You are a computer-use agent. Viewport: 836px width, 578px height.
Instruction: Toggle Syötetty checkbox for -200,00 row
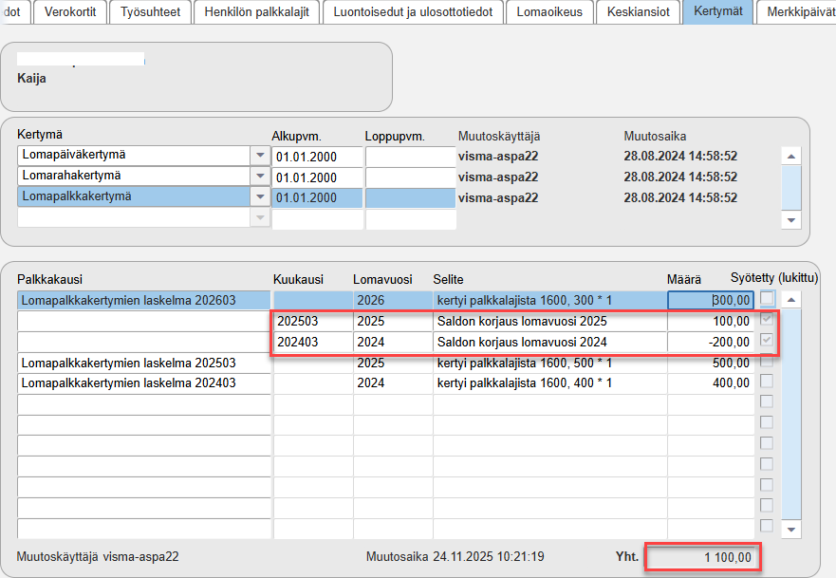[x=767, y=340]
